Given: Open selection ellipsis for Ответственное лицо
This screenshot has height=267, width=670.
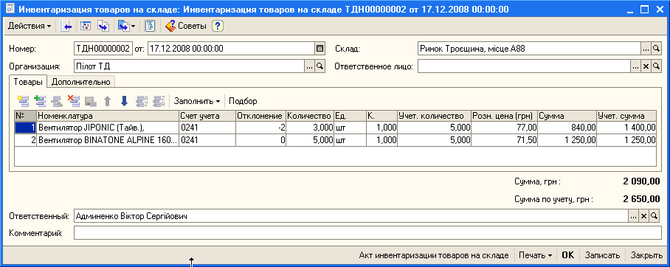Looking at the screenshot, I should 636,66.
